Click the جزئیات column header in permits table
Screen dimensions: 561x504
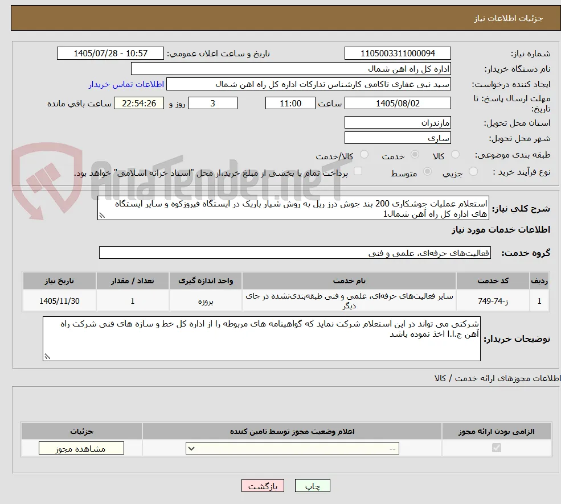81,431
